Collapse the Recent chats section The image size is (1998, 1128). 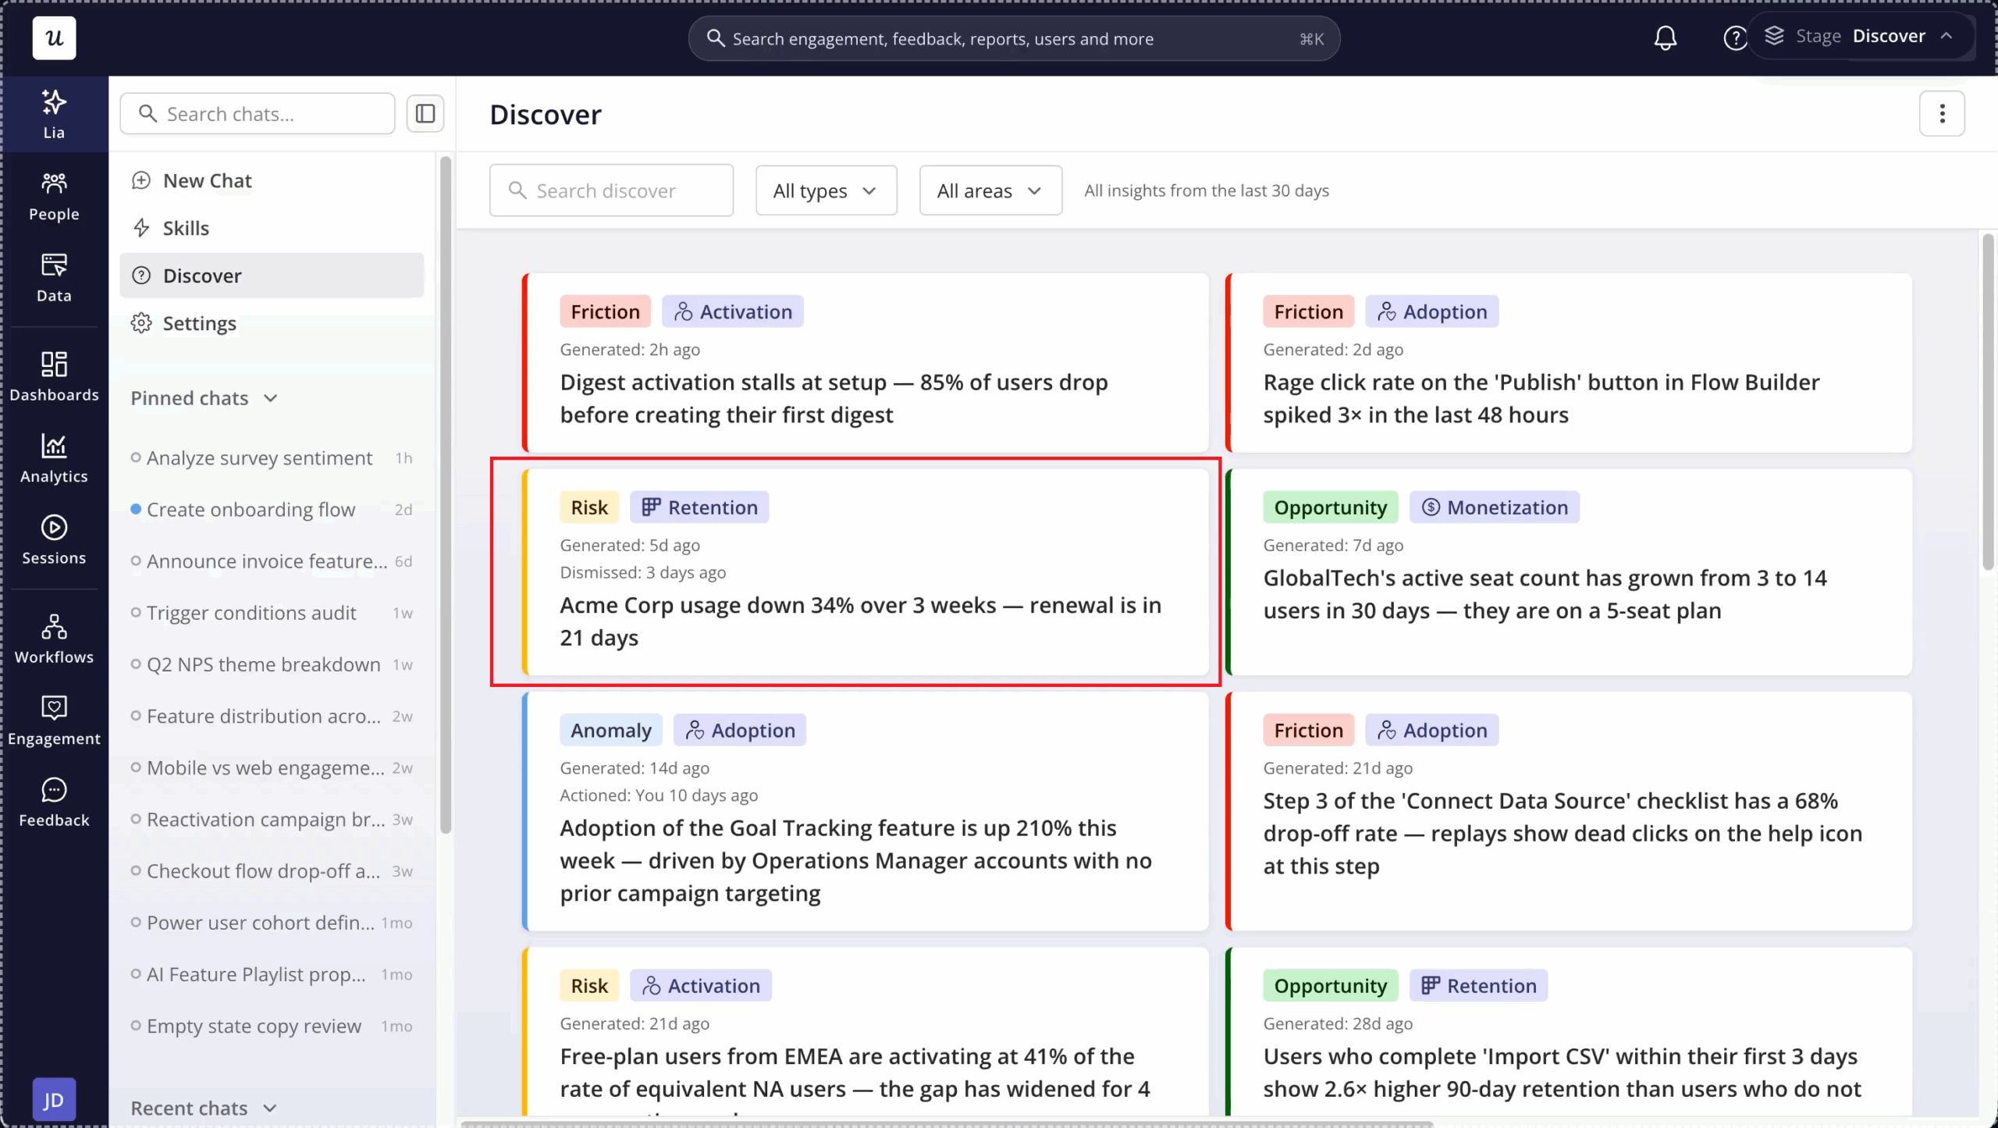pyautogui.click(x=204, y=1108)
